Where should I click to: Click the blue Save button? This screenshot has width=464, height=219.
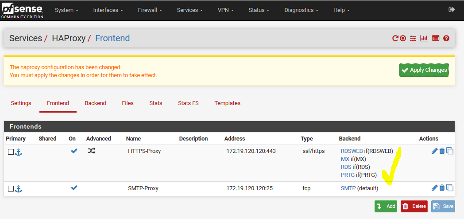click(443, 206)
